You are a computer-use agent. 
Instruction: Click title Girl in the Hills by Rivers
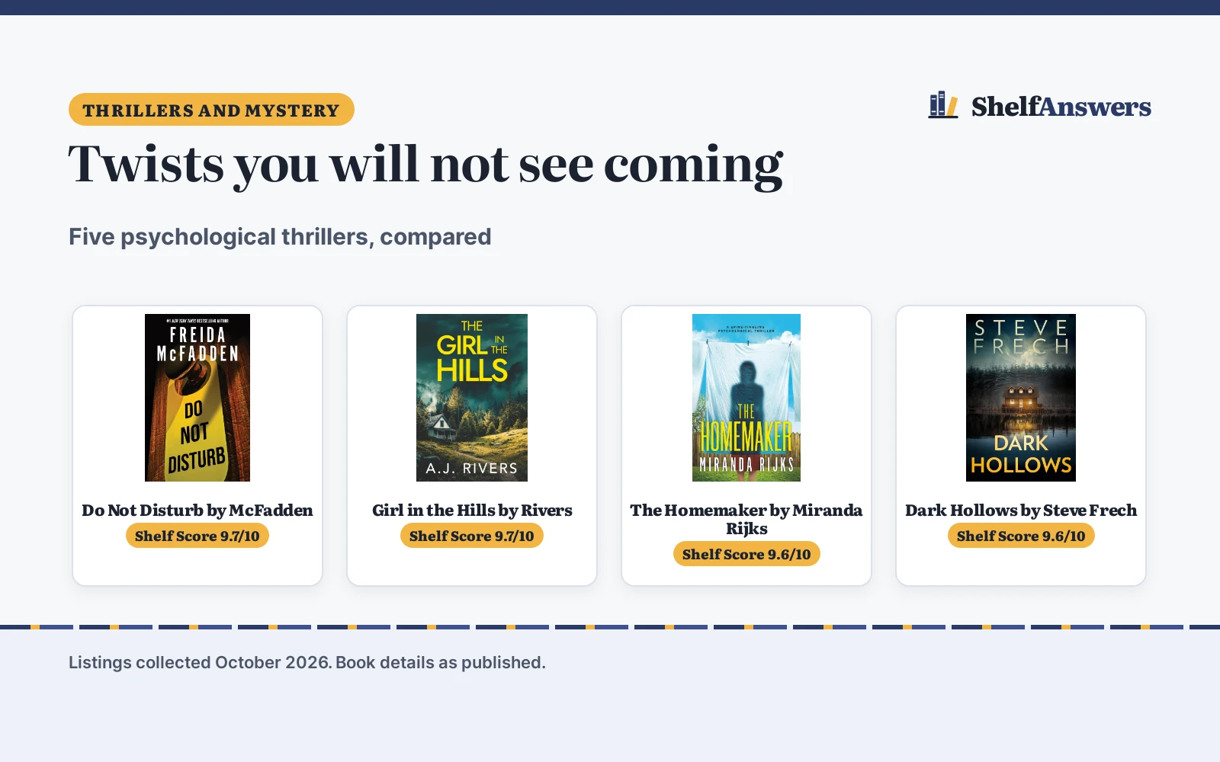click(x=472, y=511)
